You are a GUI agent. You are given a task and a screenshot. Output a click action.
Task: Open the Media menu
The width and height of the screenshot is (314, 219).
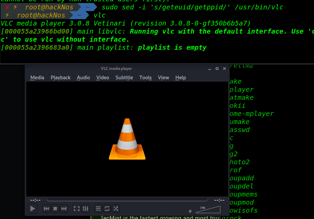[37, 78]
